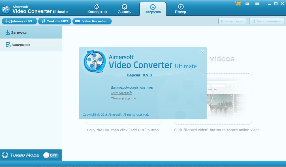Open the Video Recorder button
Viewport: 286px width, 167px height.
[x=92, y=21]
